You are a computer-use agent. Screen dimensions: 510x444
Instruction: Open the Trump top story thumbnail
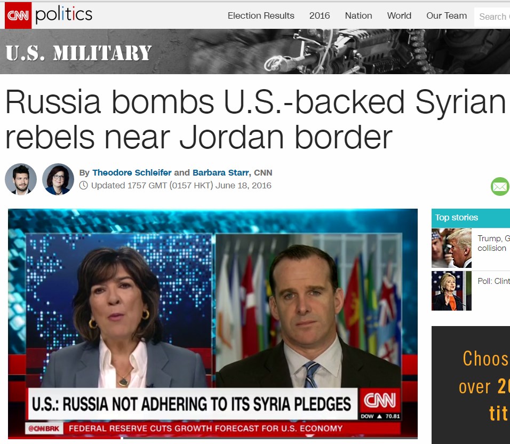(x=451, y=248)
